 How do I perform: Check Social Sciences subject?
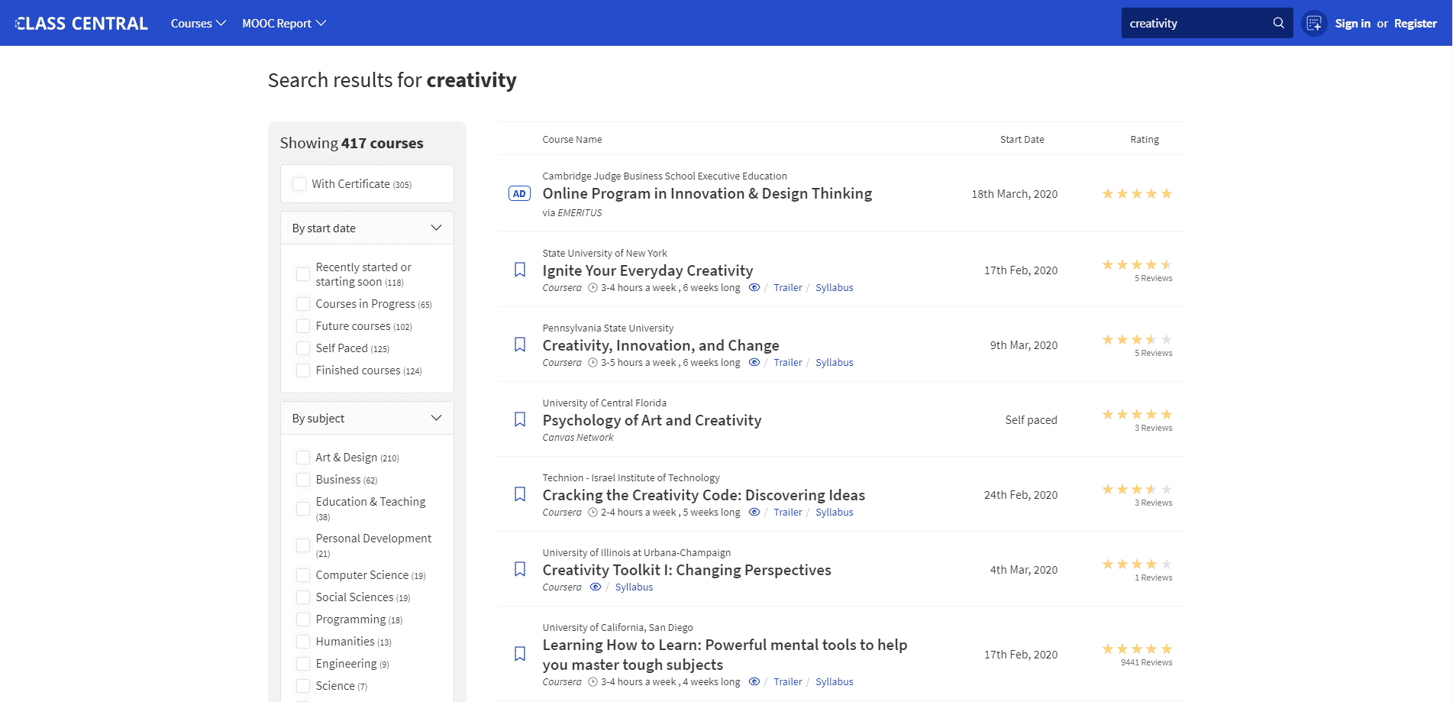[303, 597]
